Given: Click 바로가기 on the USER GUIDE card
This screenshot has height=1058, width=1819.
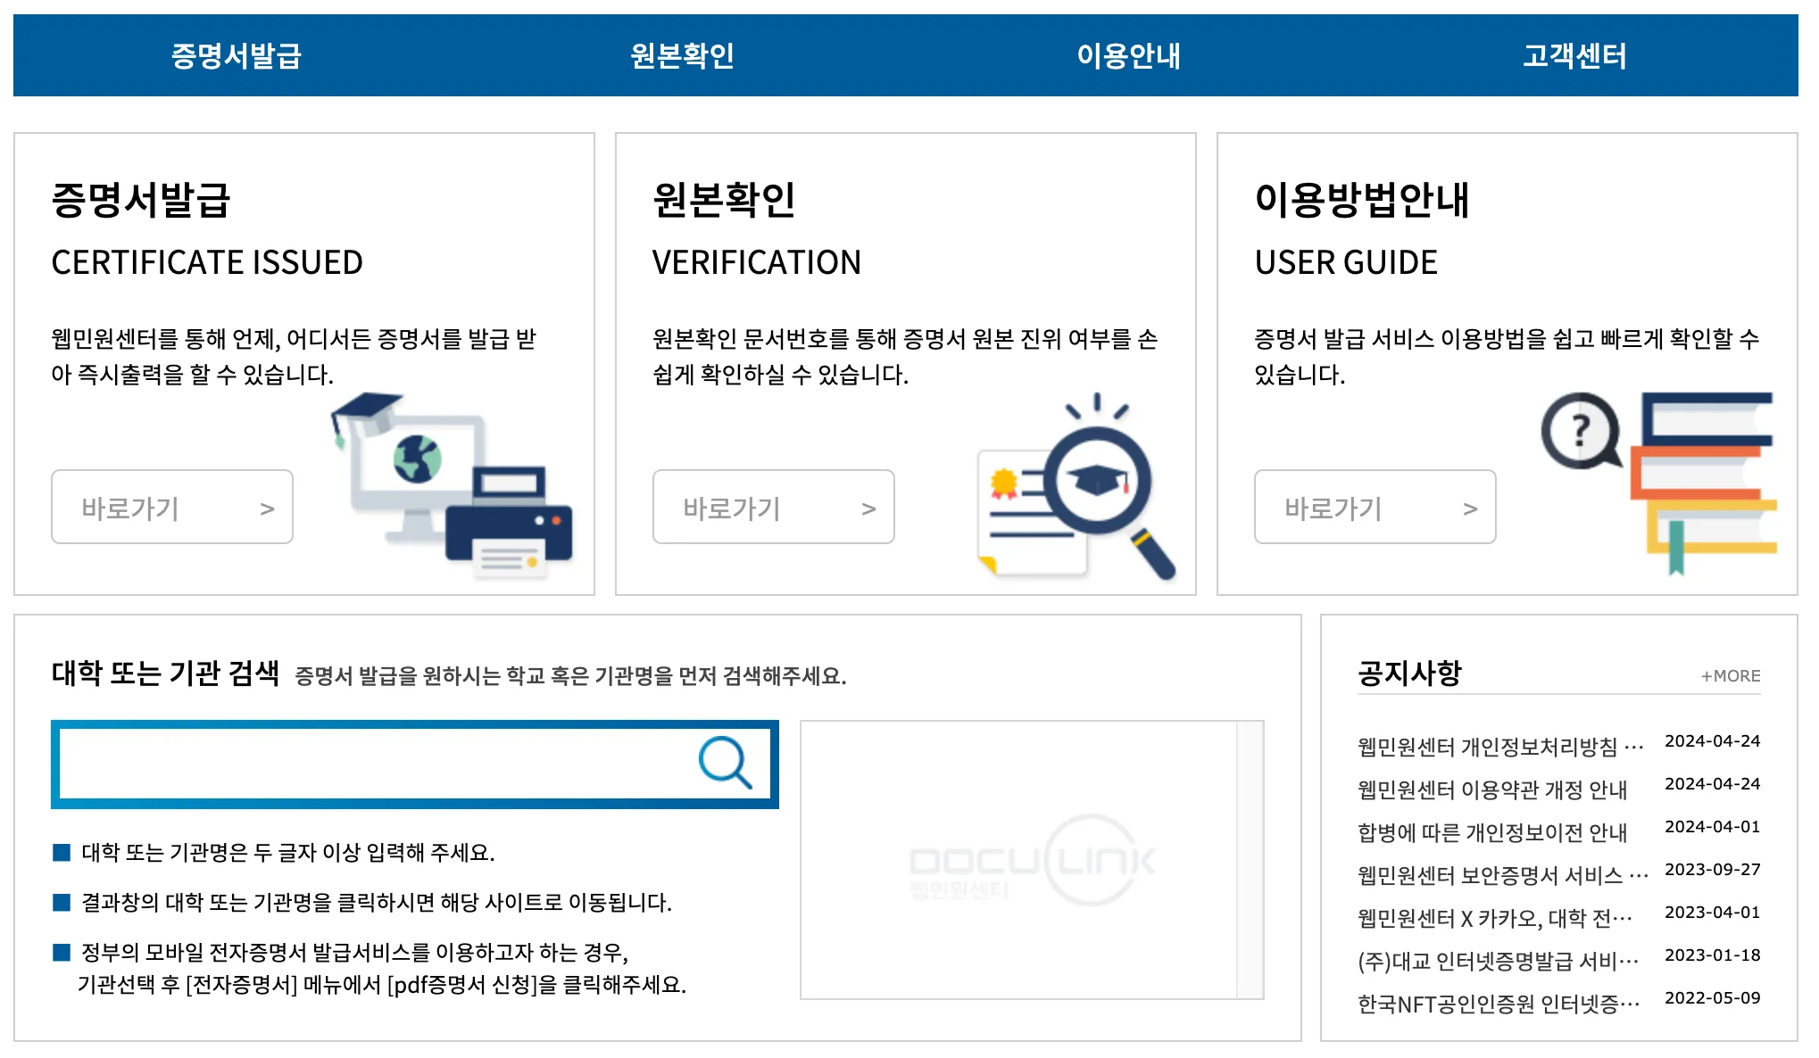Looking at the screenshot, I should pyautogui.click(x=1375, y=507).
